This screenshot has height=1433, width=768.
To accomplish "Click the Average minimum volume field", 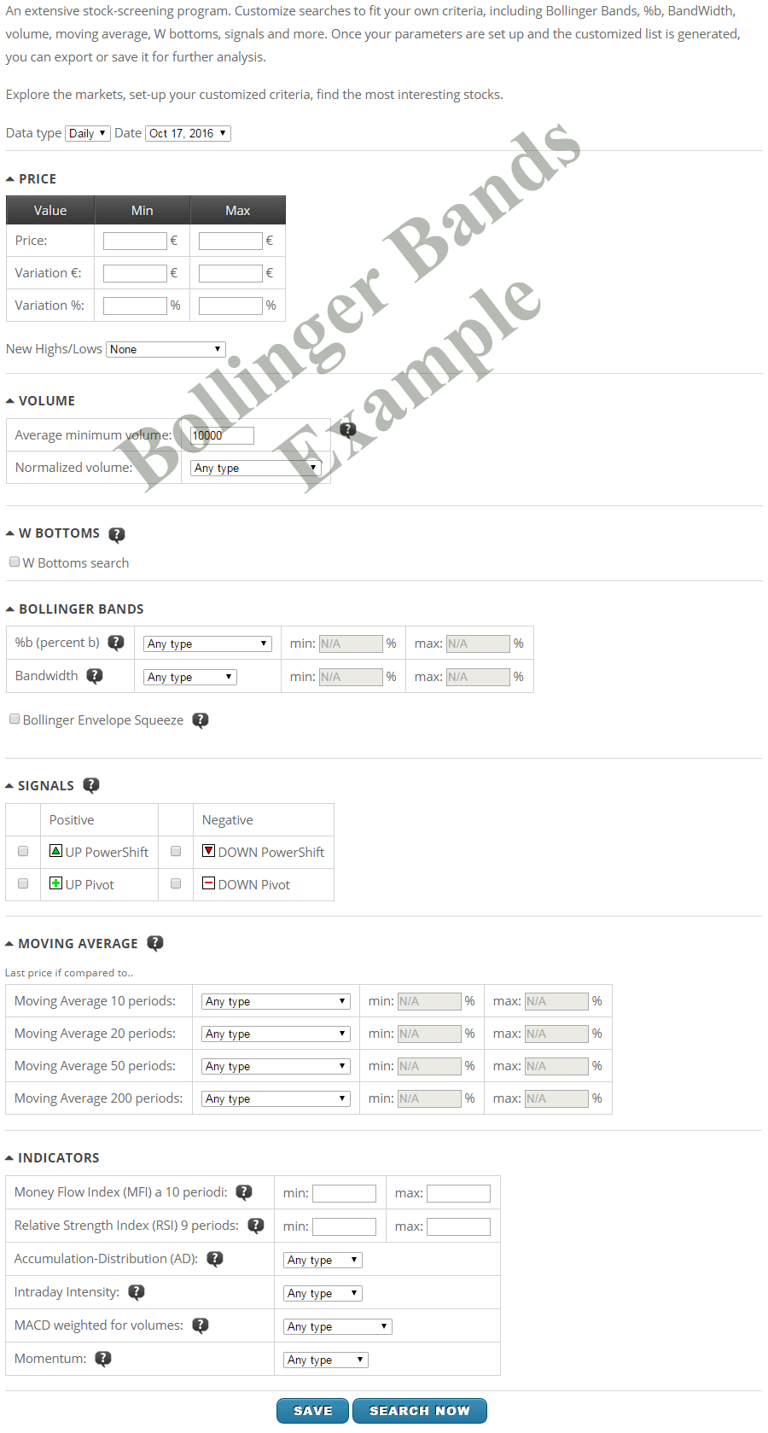I will (222, 435).
